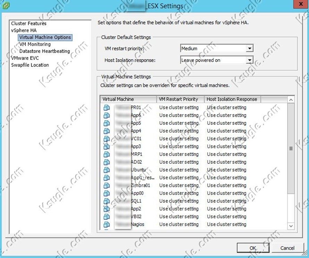
Task: Click the VM icon beside MRP1
Action: coord(107,154)
